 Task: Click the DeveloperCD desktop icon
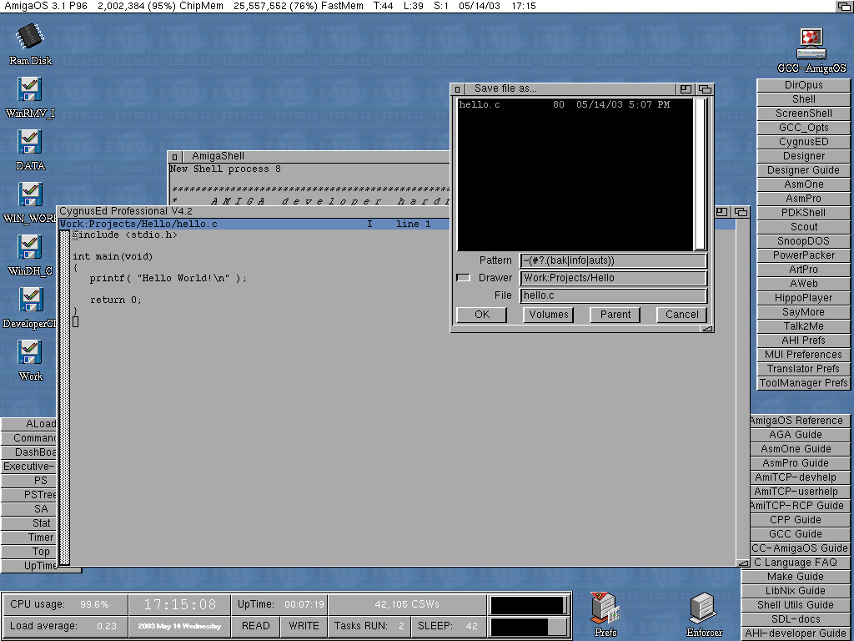[x=31, y=300]
